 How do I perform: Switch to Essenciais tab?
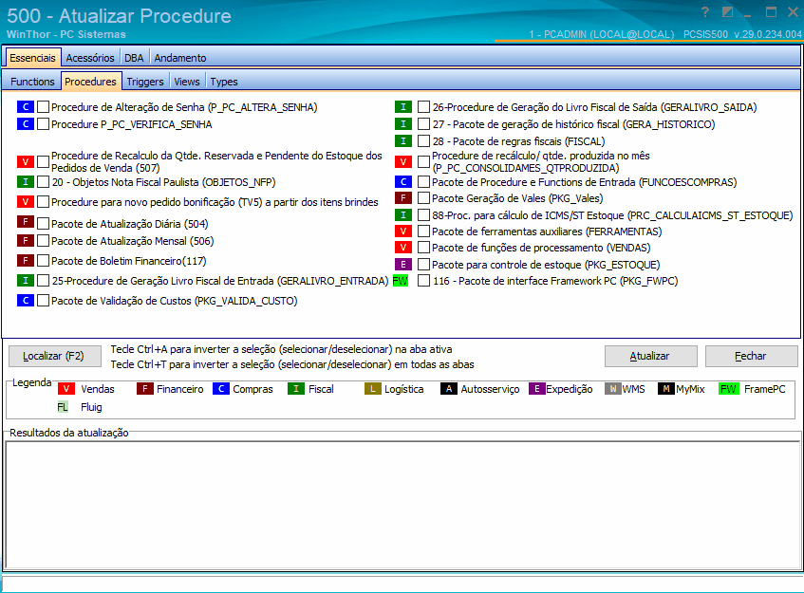coord(33,58)
